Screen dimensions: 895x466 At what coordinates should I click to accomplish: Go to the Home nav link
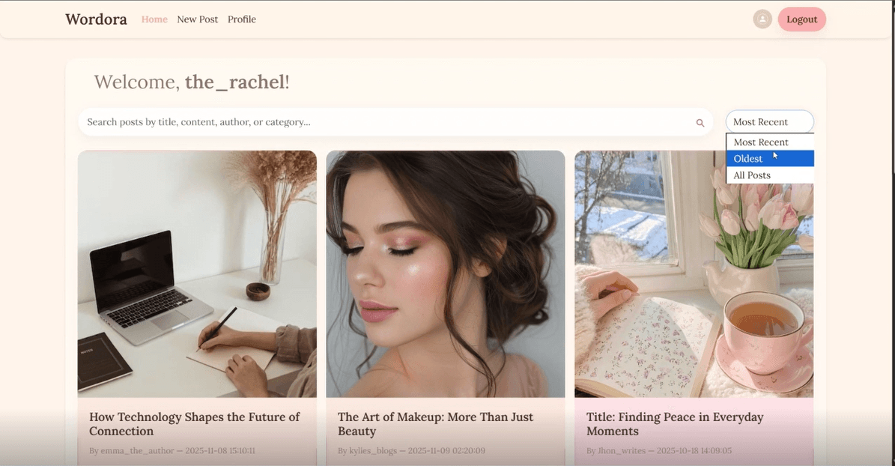(154, 19)
